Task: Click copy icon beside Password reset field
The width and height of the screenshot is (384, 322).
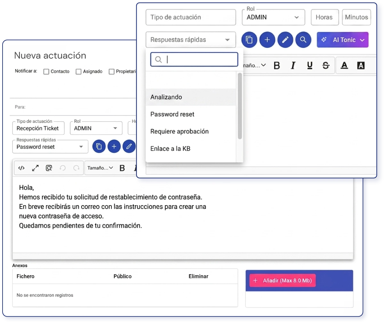Action: click(x=99, y=147)
